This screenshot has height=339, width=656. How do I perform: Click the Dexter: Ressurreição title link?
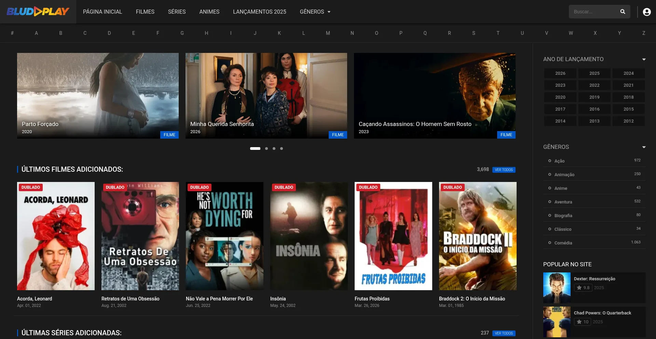click(594, 279)
